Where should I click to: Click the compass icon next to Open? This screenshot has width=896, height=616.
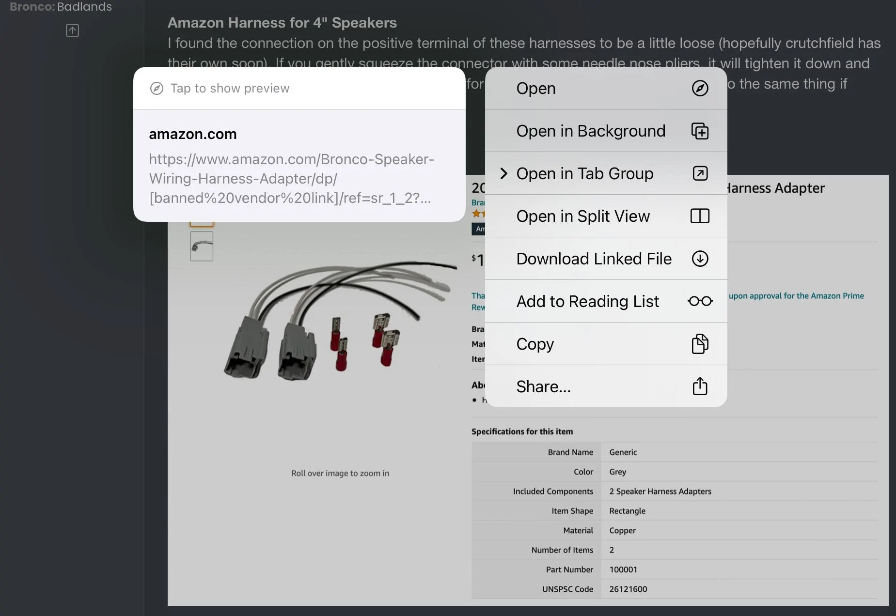pyautogui.click(x=700, y=88)
